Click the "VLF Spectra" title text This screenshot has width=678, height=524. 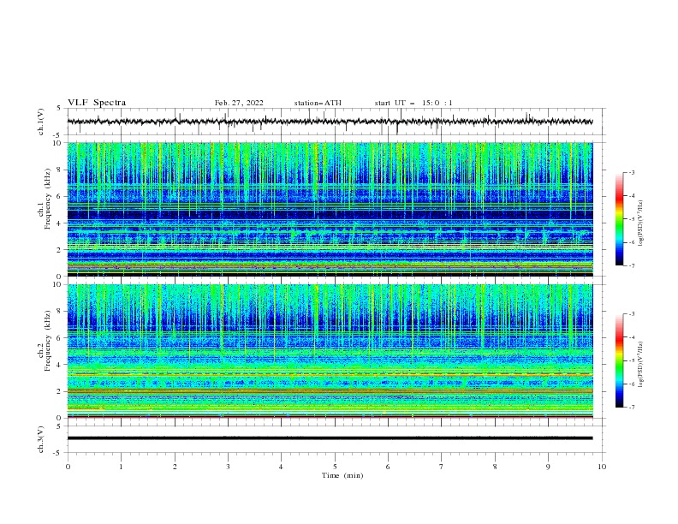coord(97,103)
